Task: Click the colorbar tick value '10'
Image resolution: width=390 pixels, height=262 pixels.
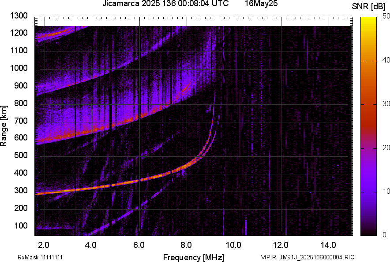Action: [x=386, y=191]
